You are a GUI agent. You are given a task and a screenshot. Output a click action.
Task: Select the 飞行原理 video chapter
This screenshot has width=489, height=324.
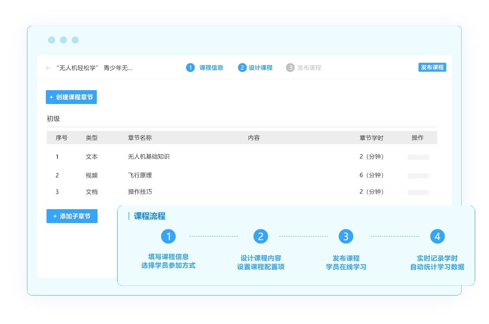click(x=140, y=175)
